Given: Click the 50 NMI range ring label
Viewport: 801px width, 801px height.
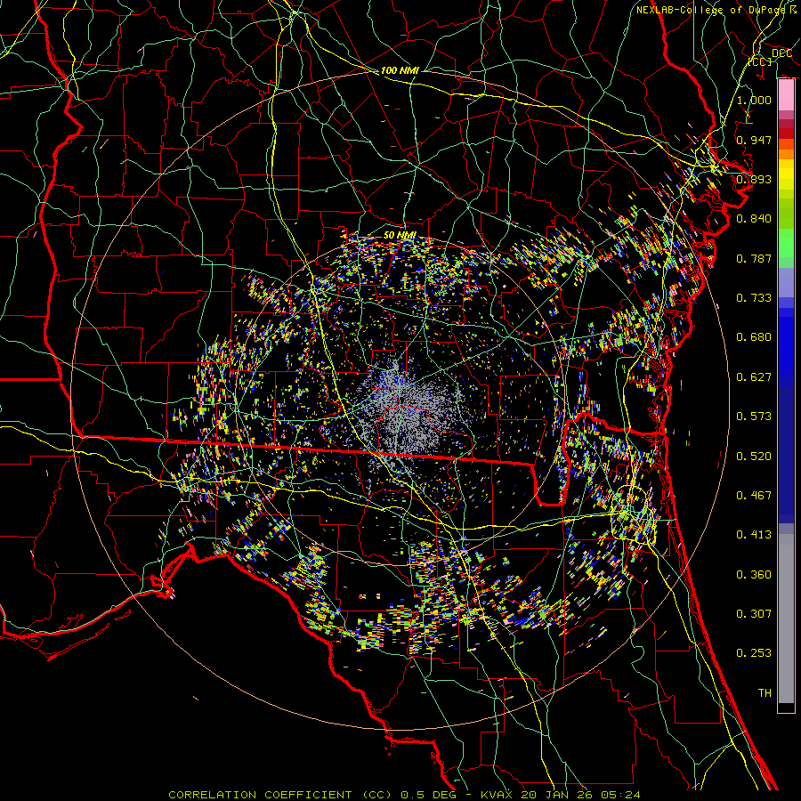Looking at the screenshot, I should (x=400, y=234).
